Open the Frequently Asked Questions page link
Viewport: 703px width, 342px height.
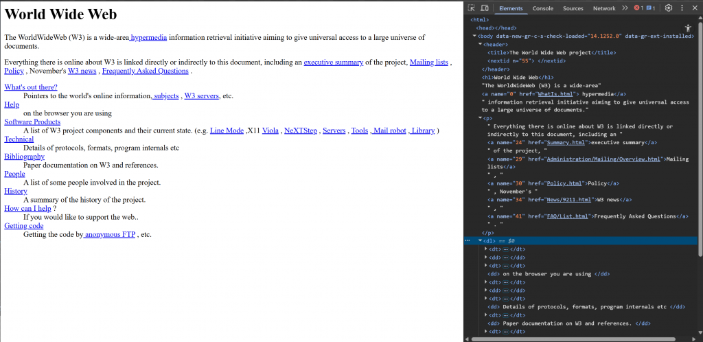tap(146, 71)
